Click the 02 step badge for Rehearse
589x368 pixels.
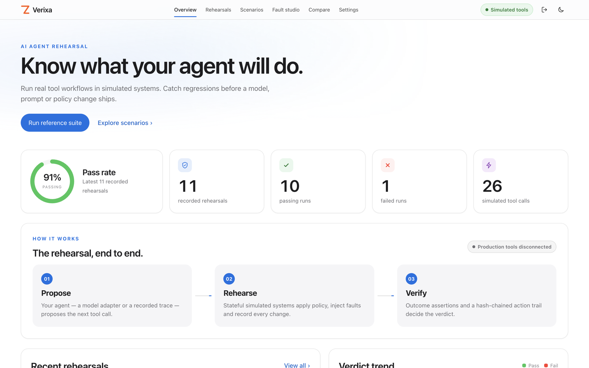pos(229,279)
